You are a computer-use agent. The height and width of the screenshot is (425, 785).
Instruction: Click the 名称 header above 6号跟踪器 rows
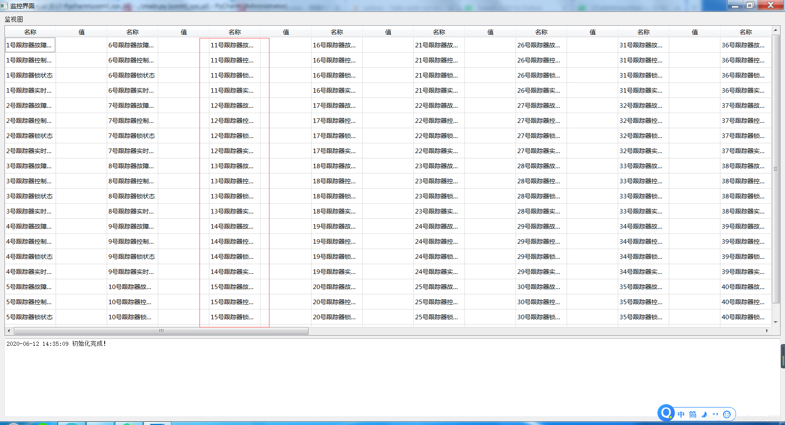132,32
